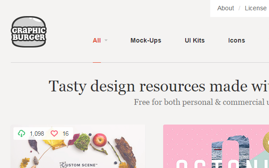This screenshot has height=168, width=269.
Task: Open the autumn Custom Scene thumbnail
Action: click(x=78, y=146)
